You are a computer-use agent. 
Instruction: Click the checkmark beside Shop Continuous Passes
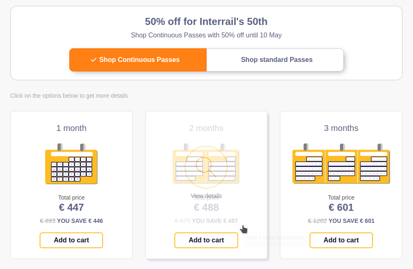point(93,60)
